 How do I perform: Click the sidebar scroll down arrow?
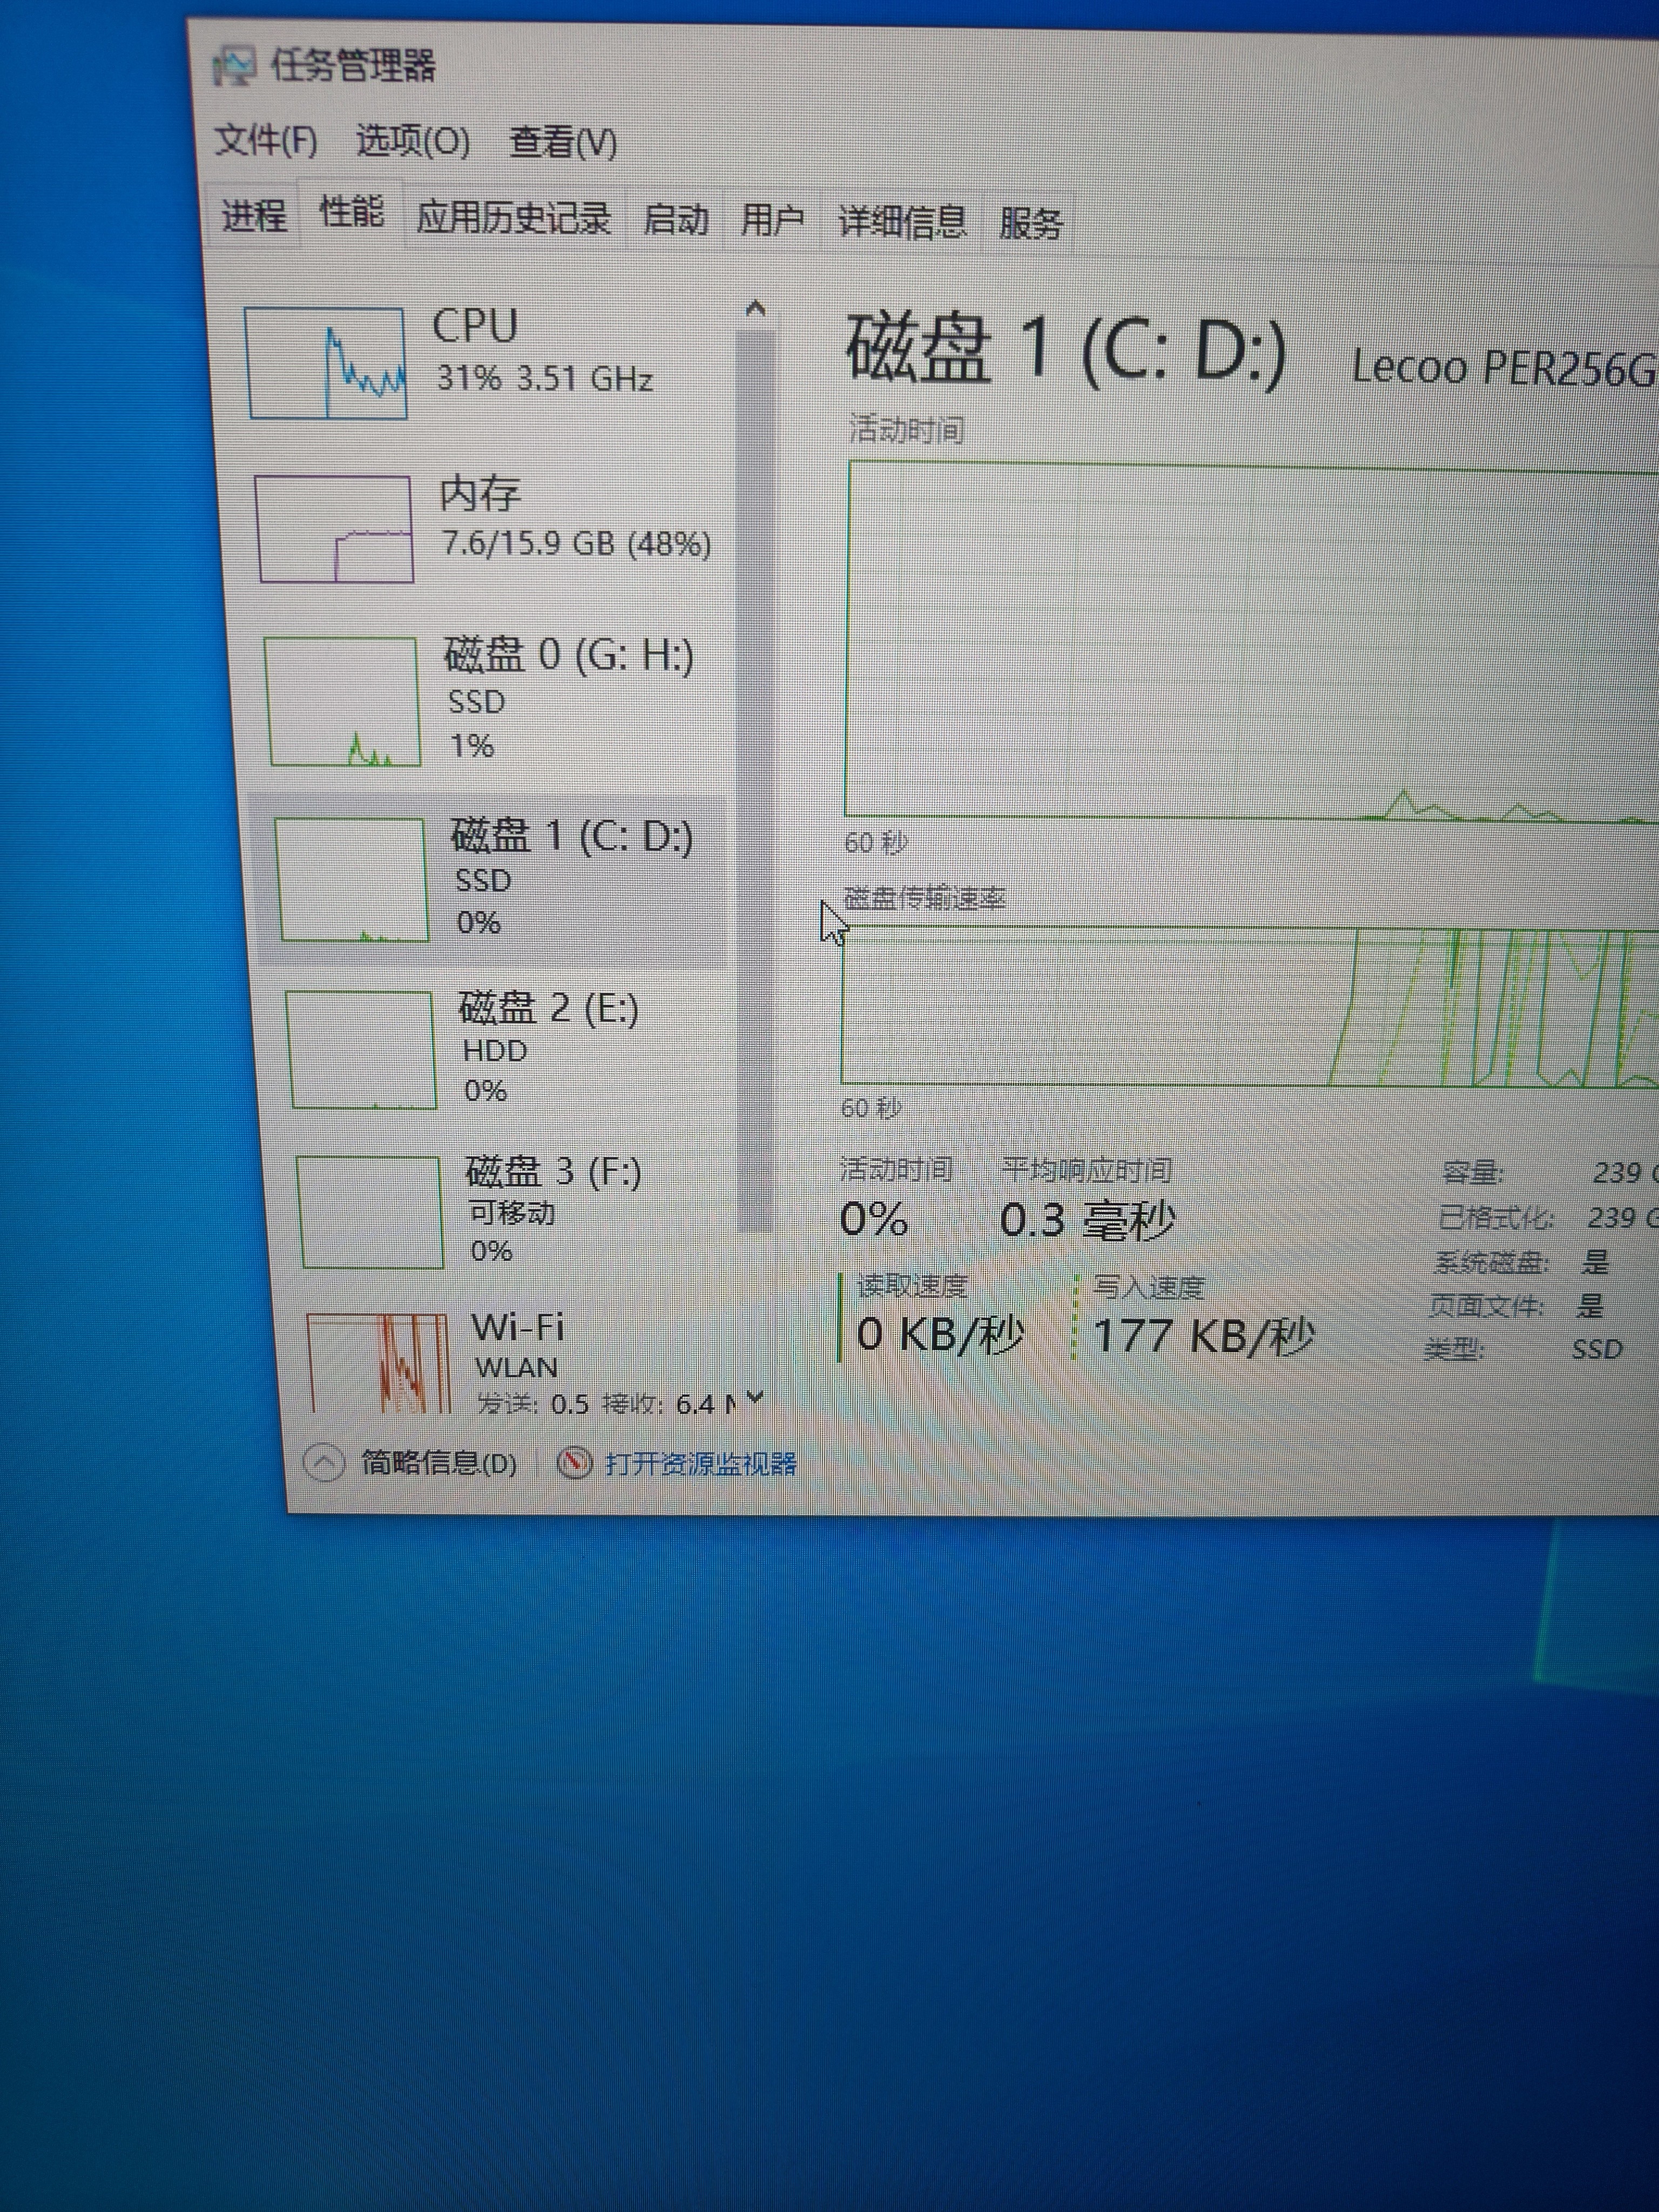(x=755, y=1396)
